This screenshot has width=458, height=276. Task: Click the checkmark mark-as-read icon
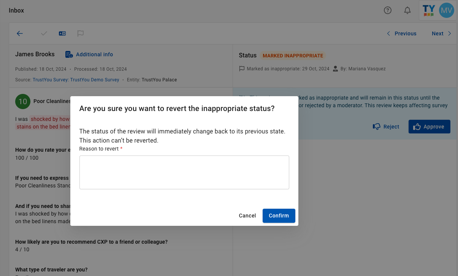(44, 33)
